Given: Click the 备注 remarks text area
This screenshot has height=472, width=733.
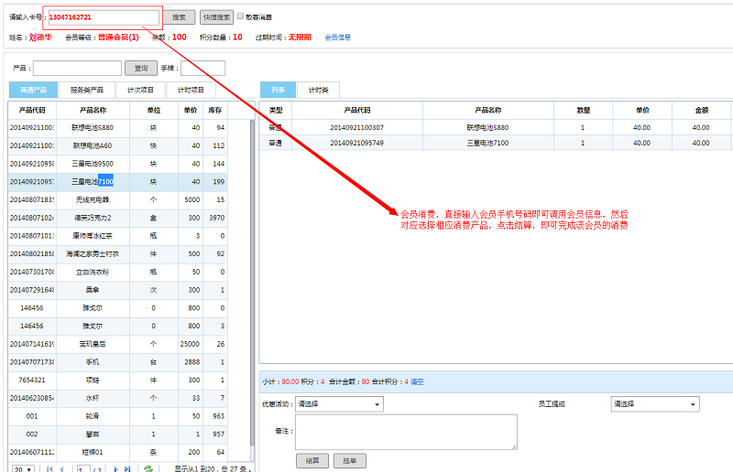Looking at the screenshot, I should pos(406,432).
